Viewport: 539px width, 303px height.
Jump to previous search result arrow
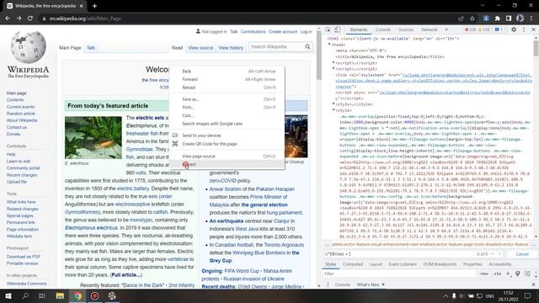coord(493,254)
